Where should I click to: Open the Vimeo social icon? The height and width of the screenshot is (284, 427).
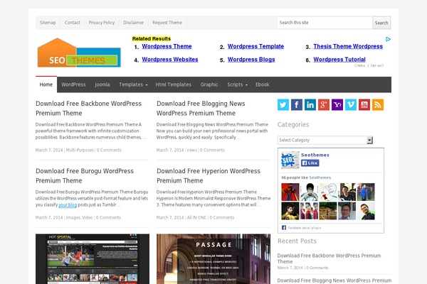click(351, 104)
